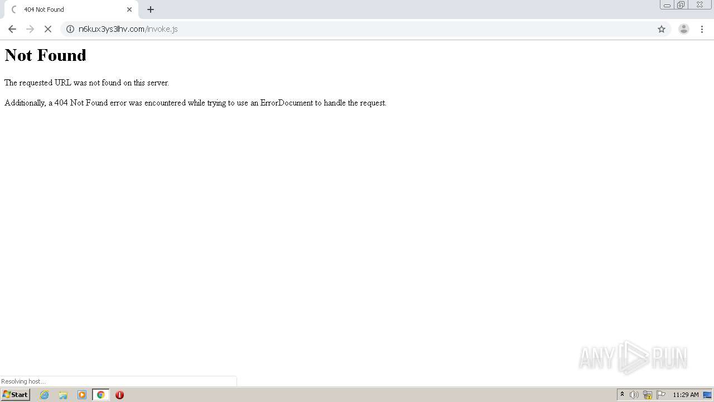
Task: Go back to the previous page
Action: 12,29
